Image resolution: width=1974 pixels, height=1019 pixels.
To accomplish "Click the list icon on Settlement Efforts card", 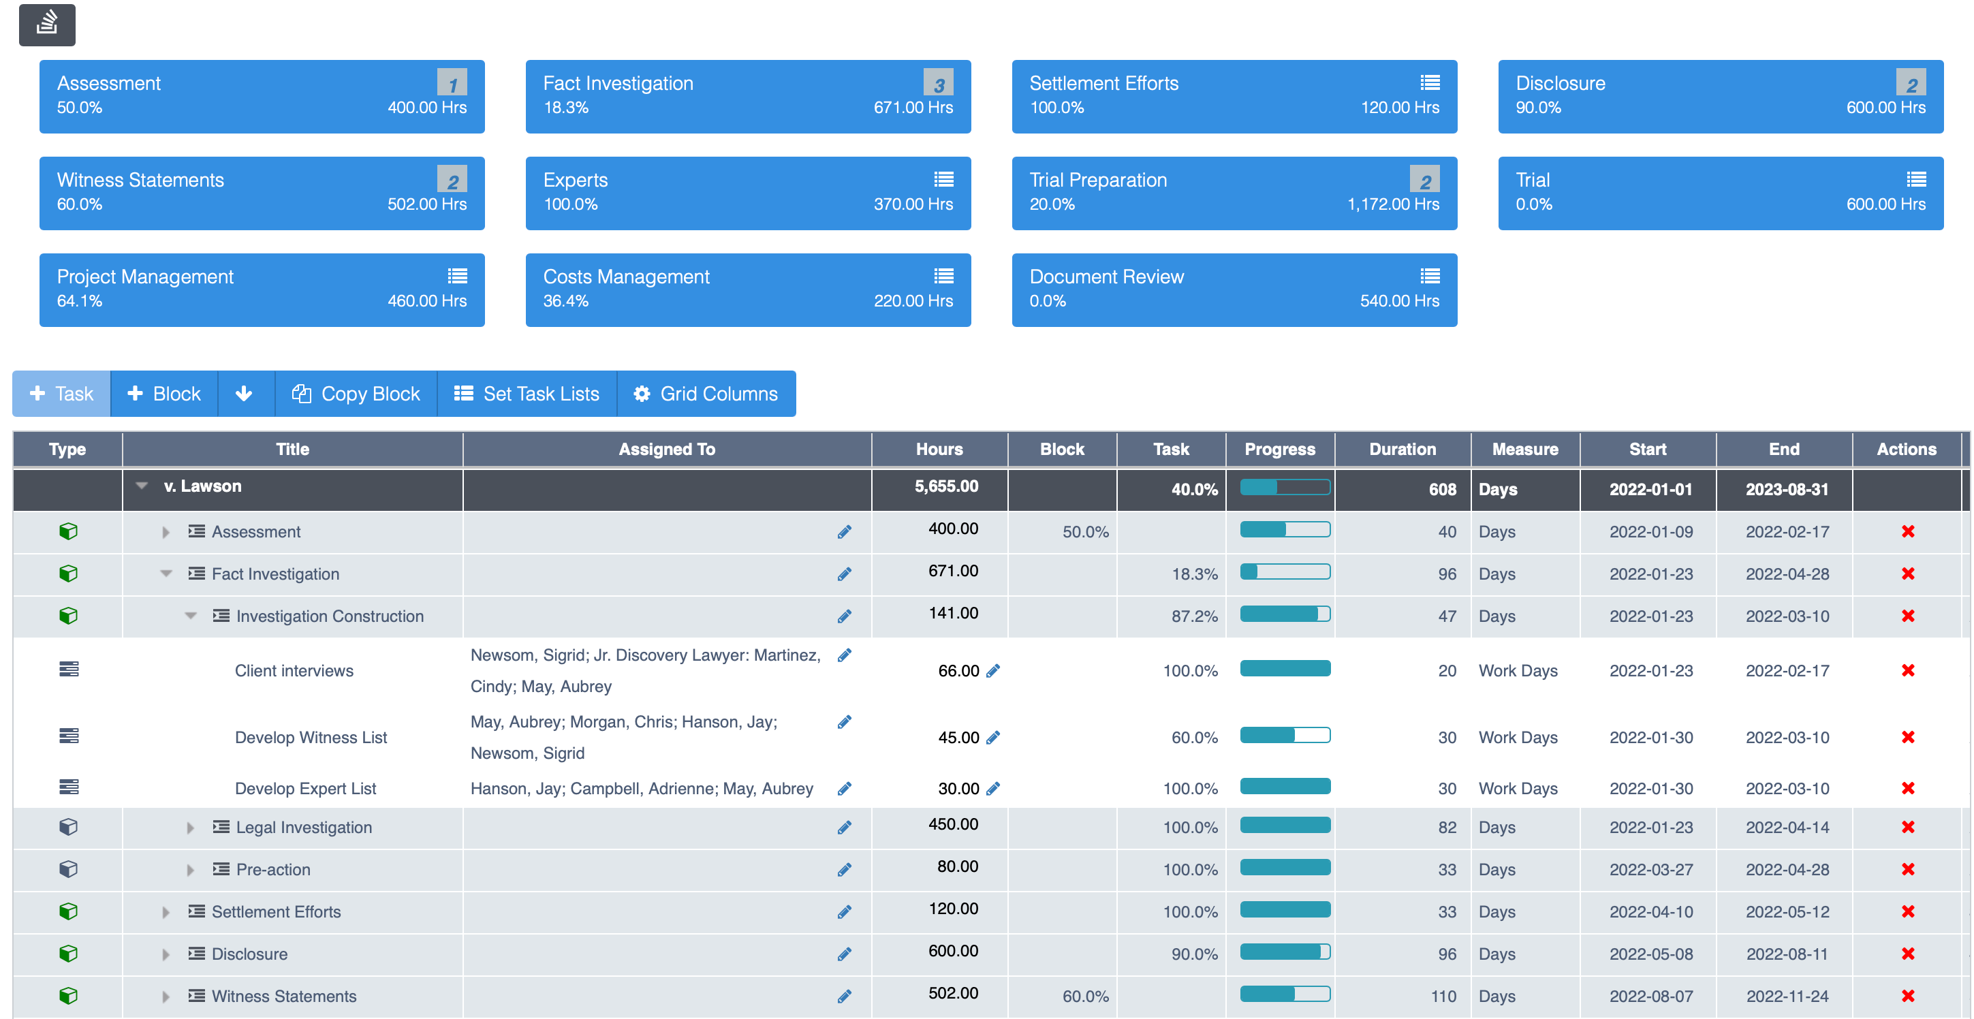I will [1429, 82].
